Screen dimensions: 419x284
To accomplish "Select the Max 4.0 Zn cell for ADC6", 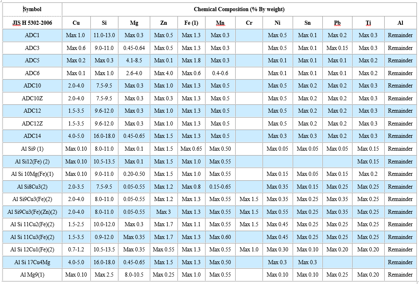I will 163,73.
